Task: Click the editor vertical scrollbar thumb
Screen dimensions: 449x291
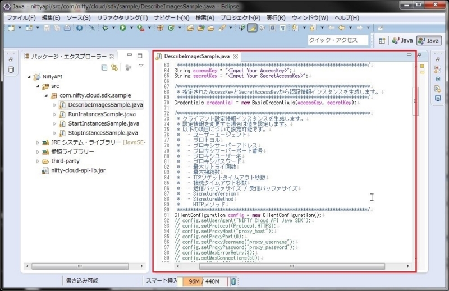Action: 415,101
